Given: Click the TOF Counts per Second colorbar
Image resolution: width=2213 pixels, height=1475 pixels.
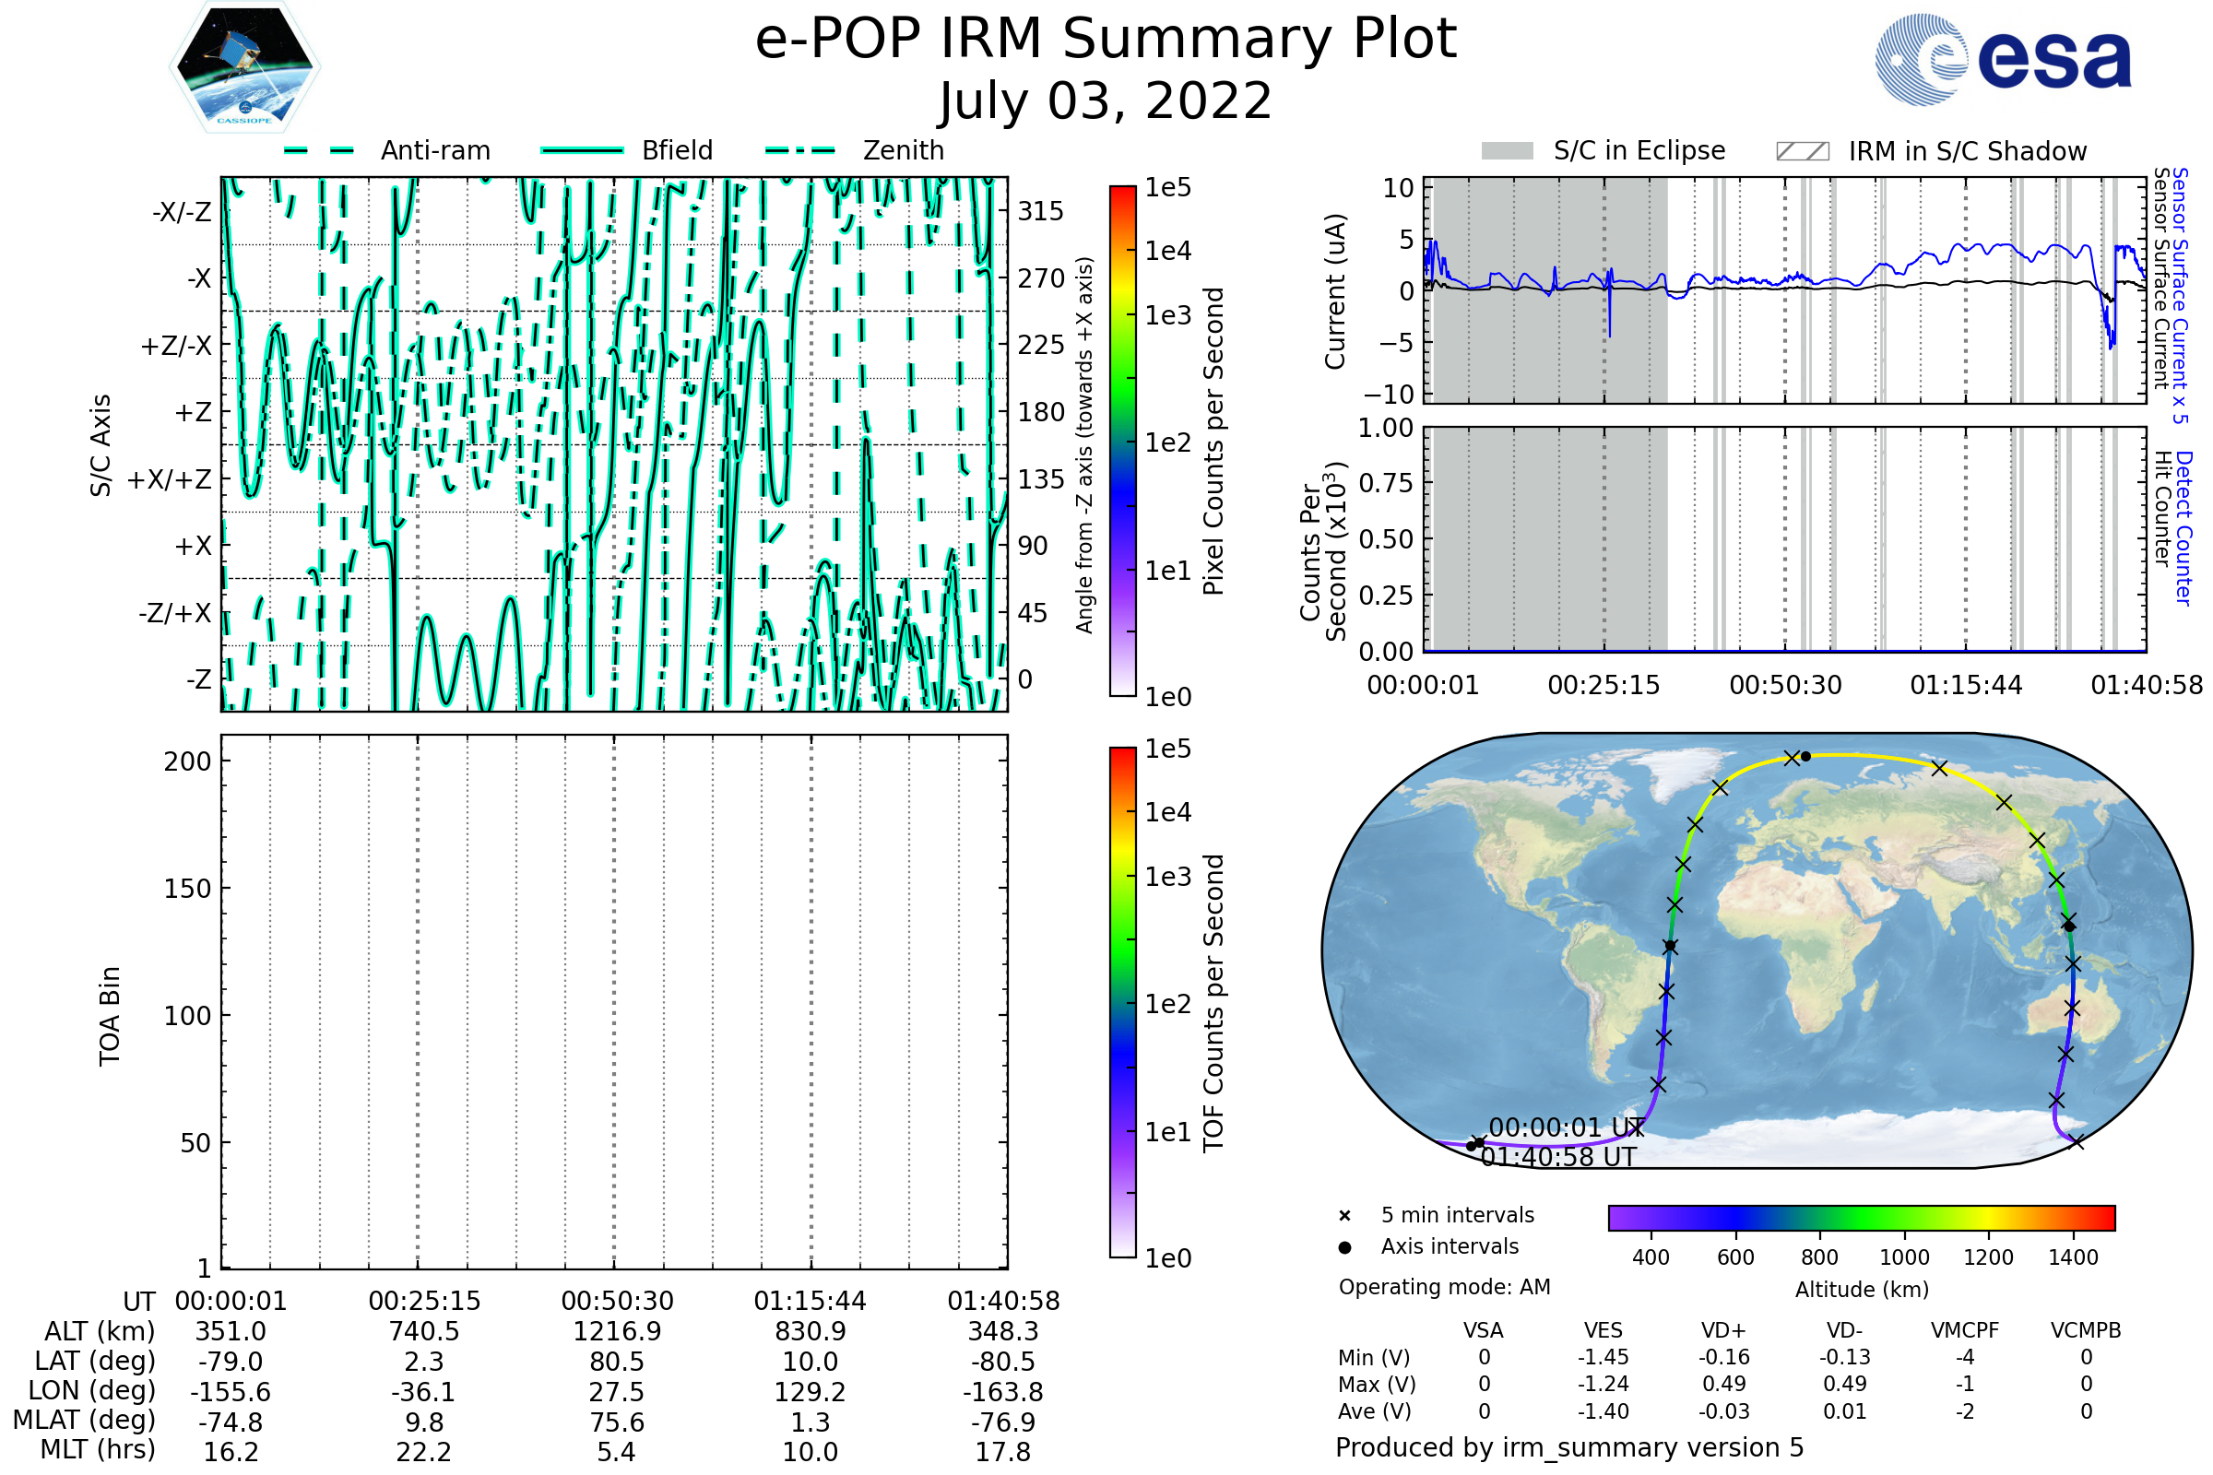Looking at the screenshot, I should (1122, 1002).
